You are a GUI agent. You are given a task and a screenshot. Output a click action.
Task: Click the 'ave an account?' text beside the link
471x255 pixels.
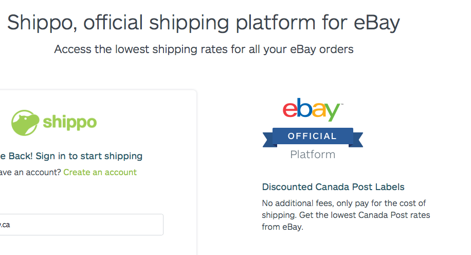tap(30, 172)
